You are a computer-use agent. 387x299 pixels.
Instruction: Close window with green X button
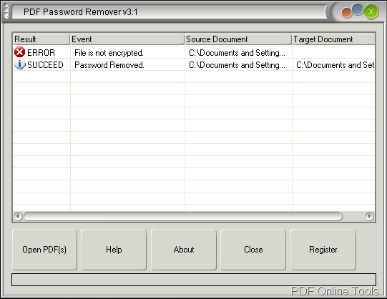tap(371, 11)
